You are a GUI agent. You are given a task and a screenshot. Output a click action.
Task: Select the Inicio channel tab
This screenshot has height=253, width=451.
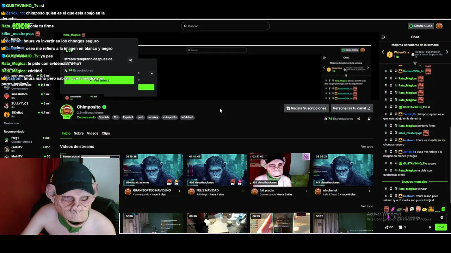click(66, 133)
